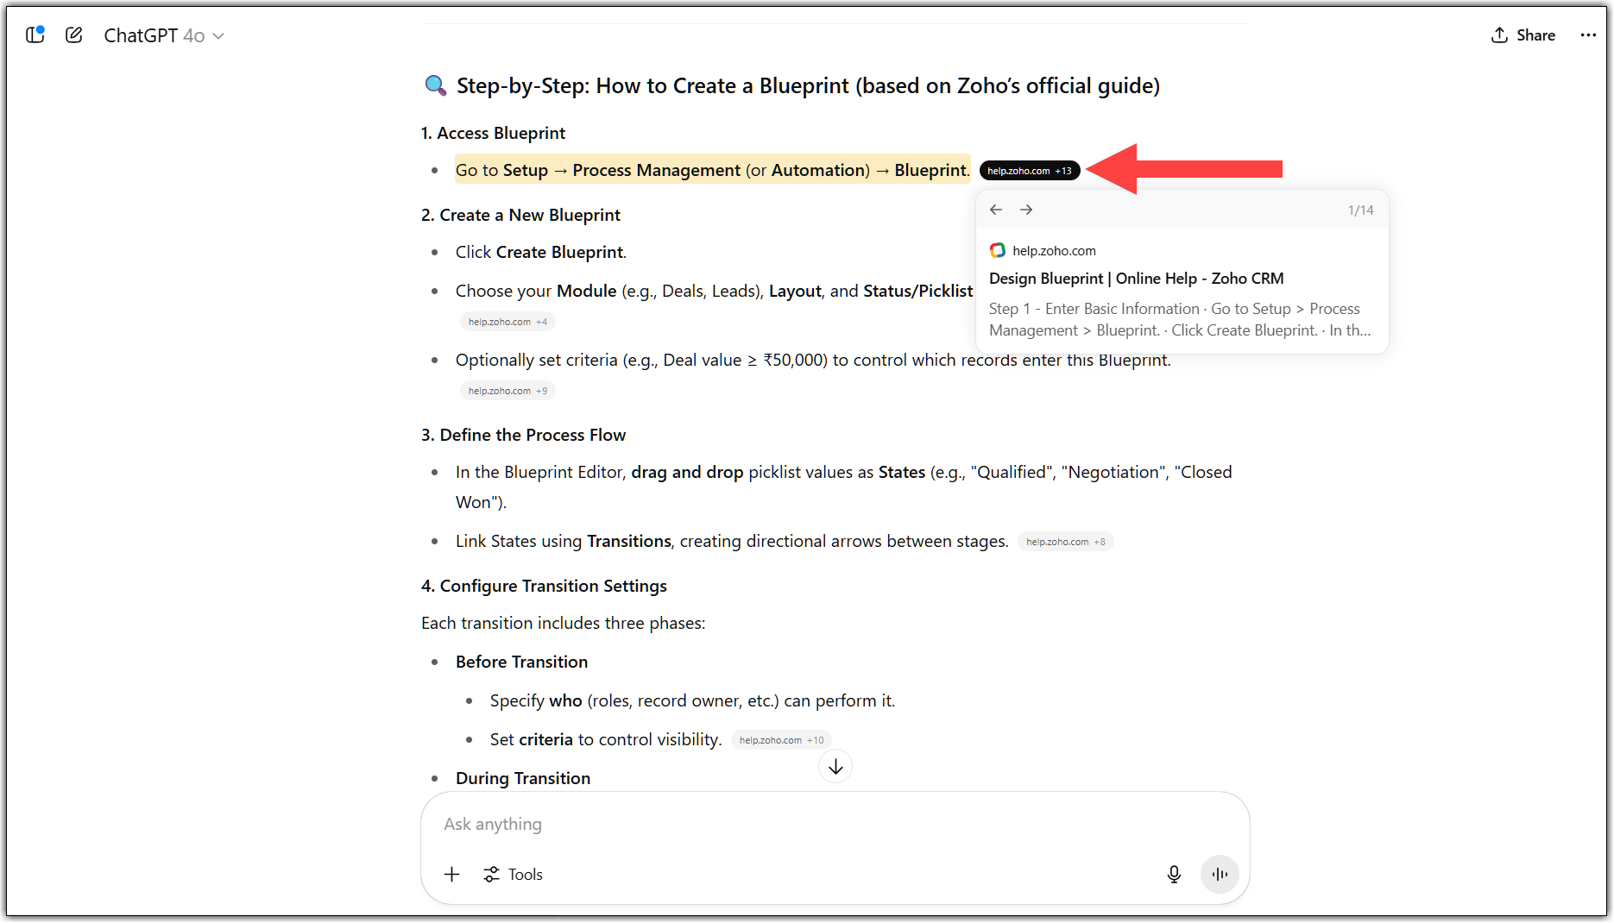Click 'Each transition includes three phases:' text
The image size is (1614, 923).
563,623
